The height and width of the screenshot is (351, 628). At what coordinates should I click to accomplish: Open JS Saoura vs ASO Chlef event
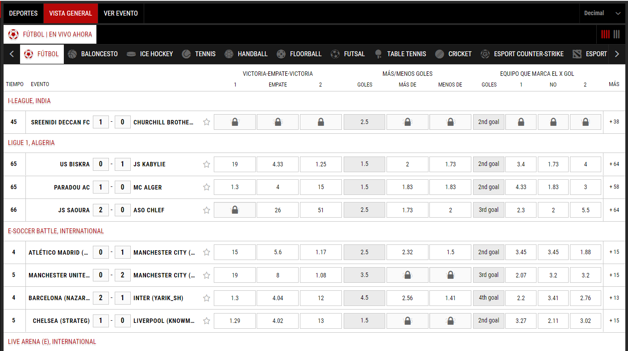112,210
